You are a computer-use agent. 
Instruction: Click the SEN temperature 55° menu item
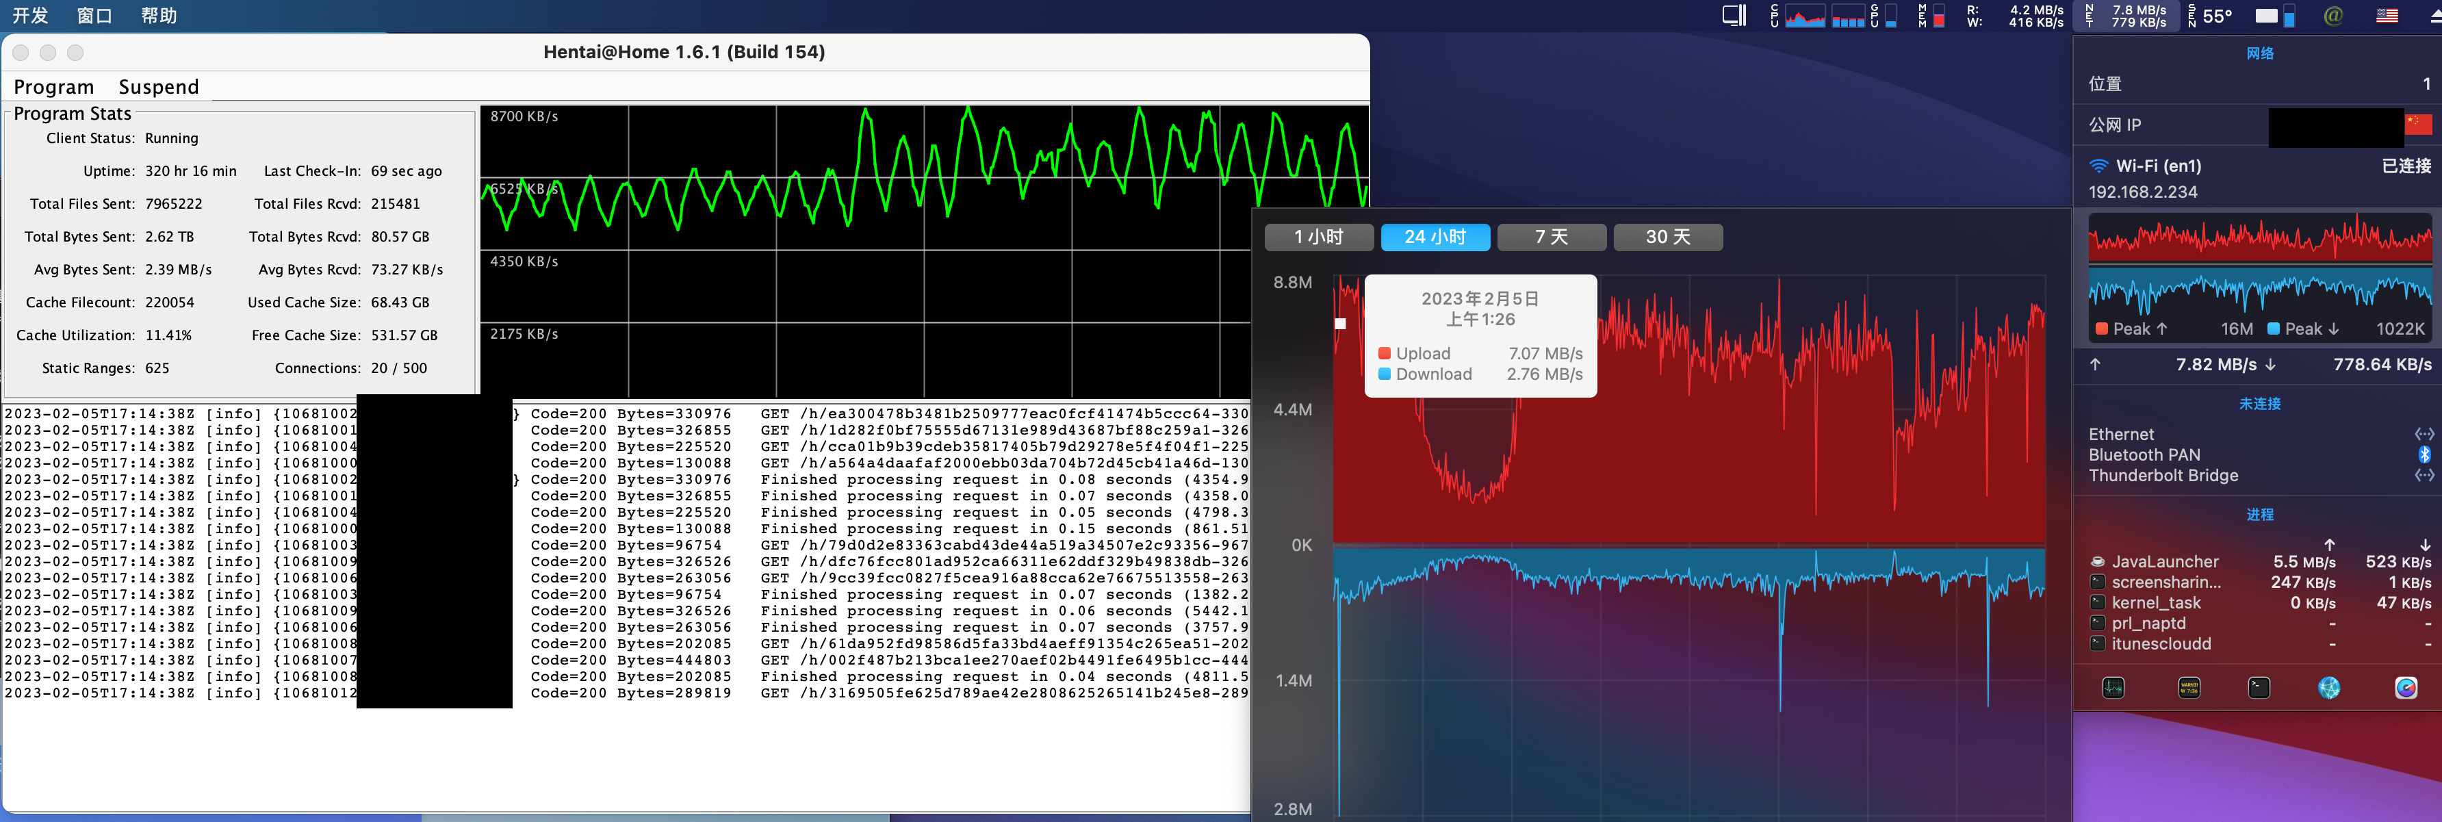2210,15
